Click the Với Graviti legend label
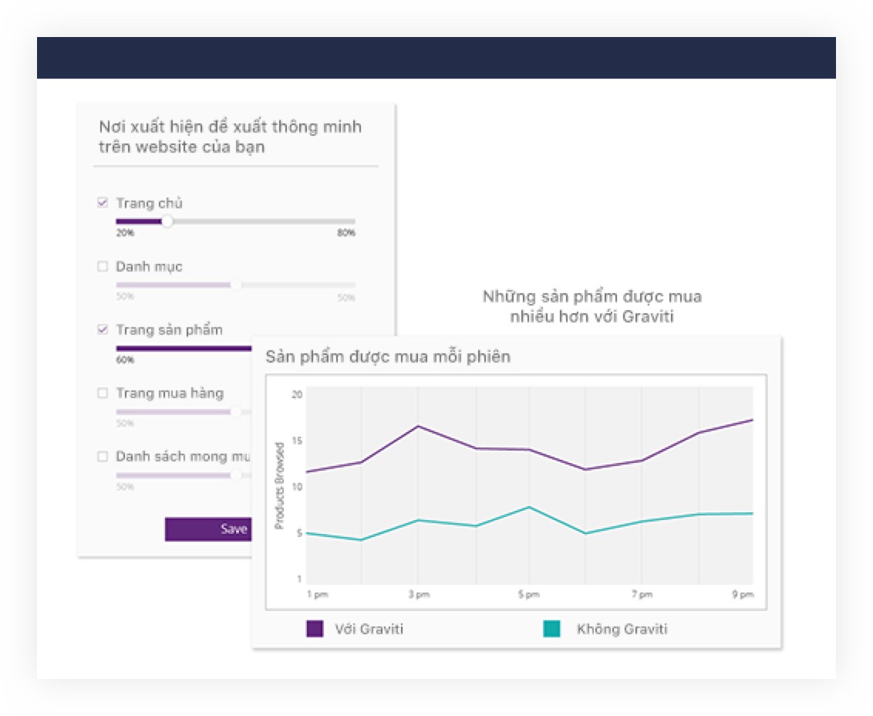 pos(369,630)
